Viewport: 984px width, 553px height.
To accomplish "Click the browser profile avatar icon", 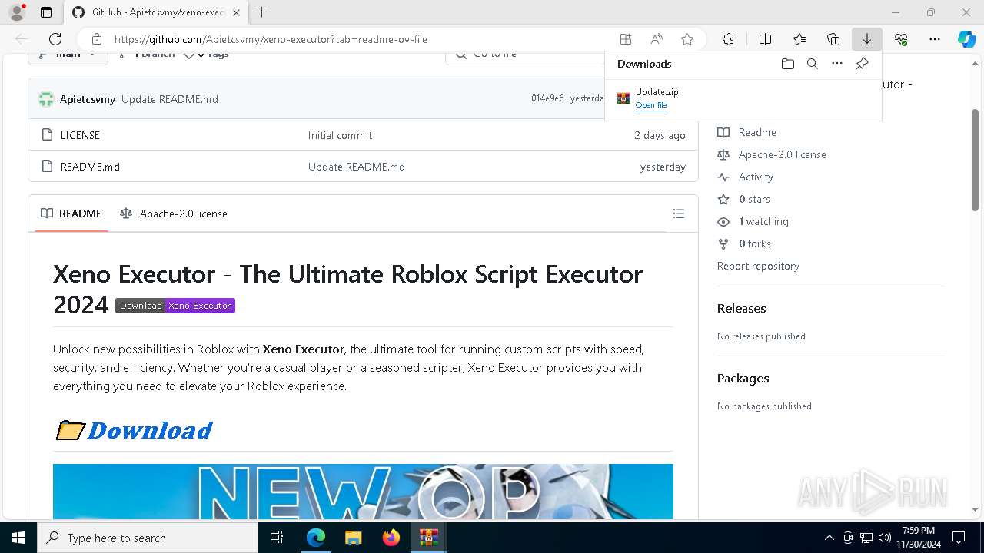I will coord(17,12).
